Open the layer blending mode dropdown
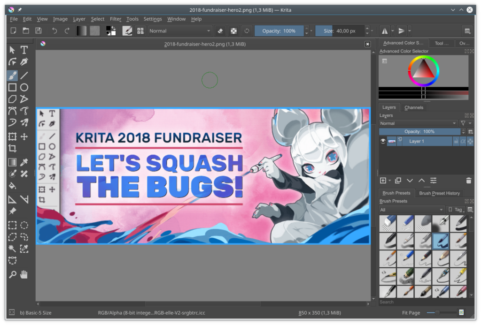This screenshot has height=325, width=481. [x=418, y=123]
